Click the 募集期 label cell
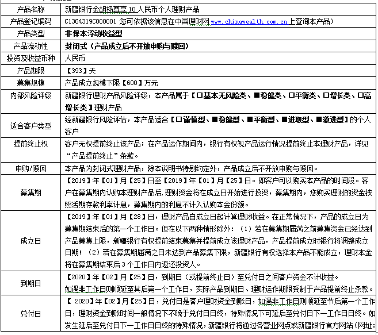The image size is (378, 335). (30, 192)
